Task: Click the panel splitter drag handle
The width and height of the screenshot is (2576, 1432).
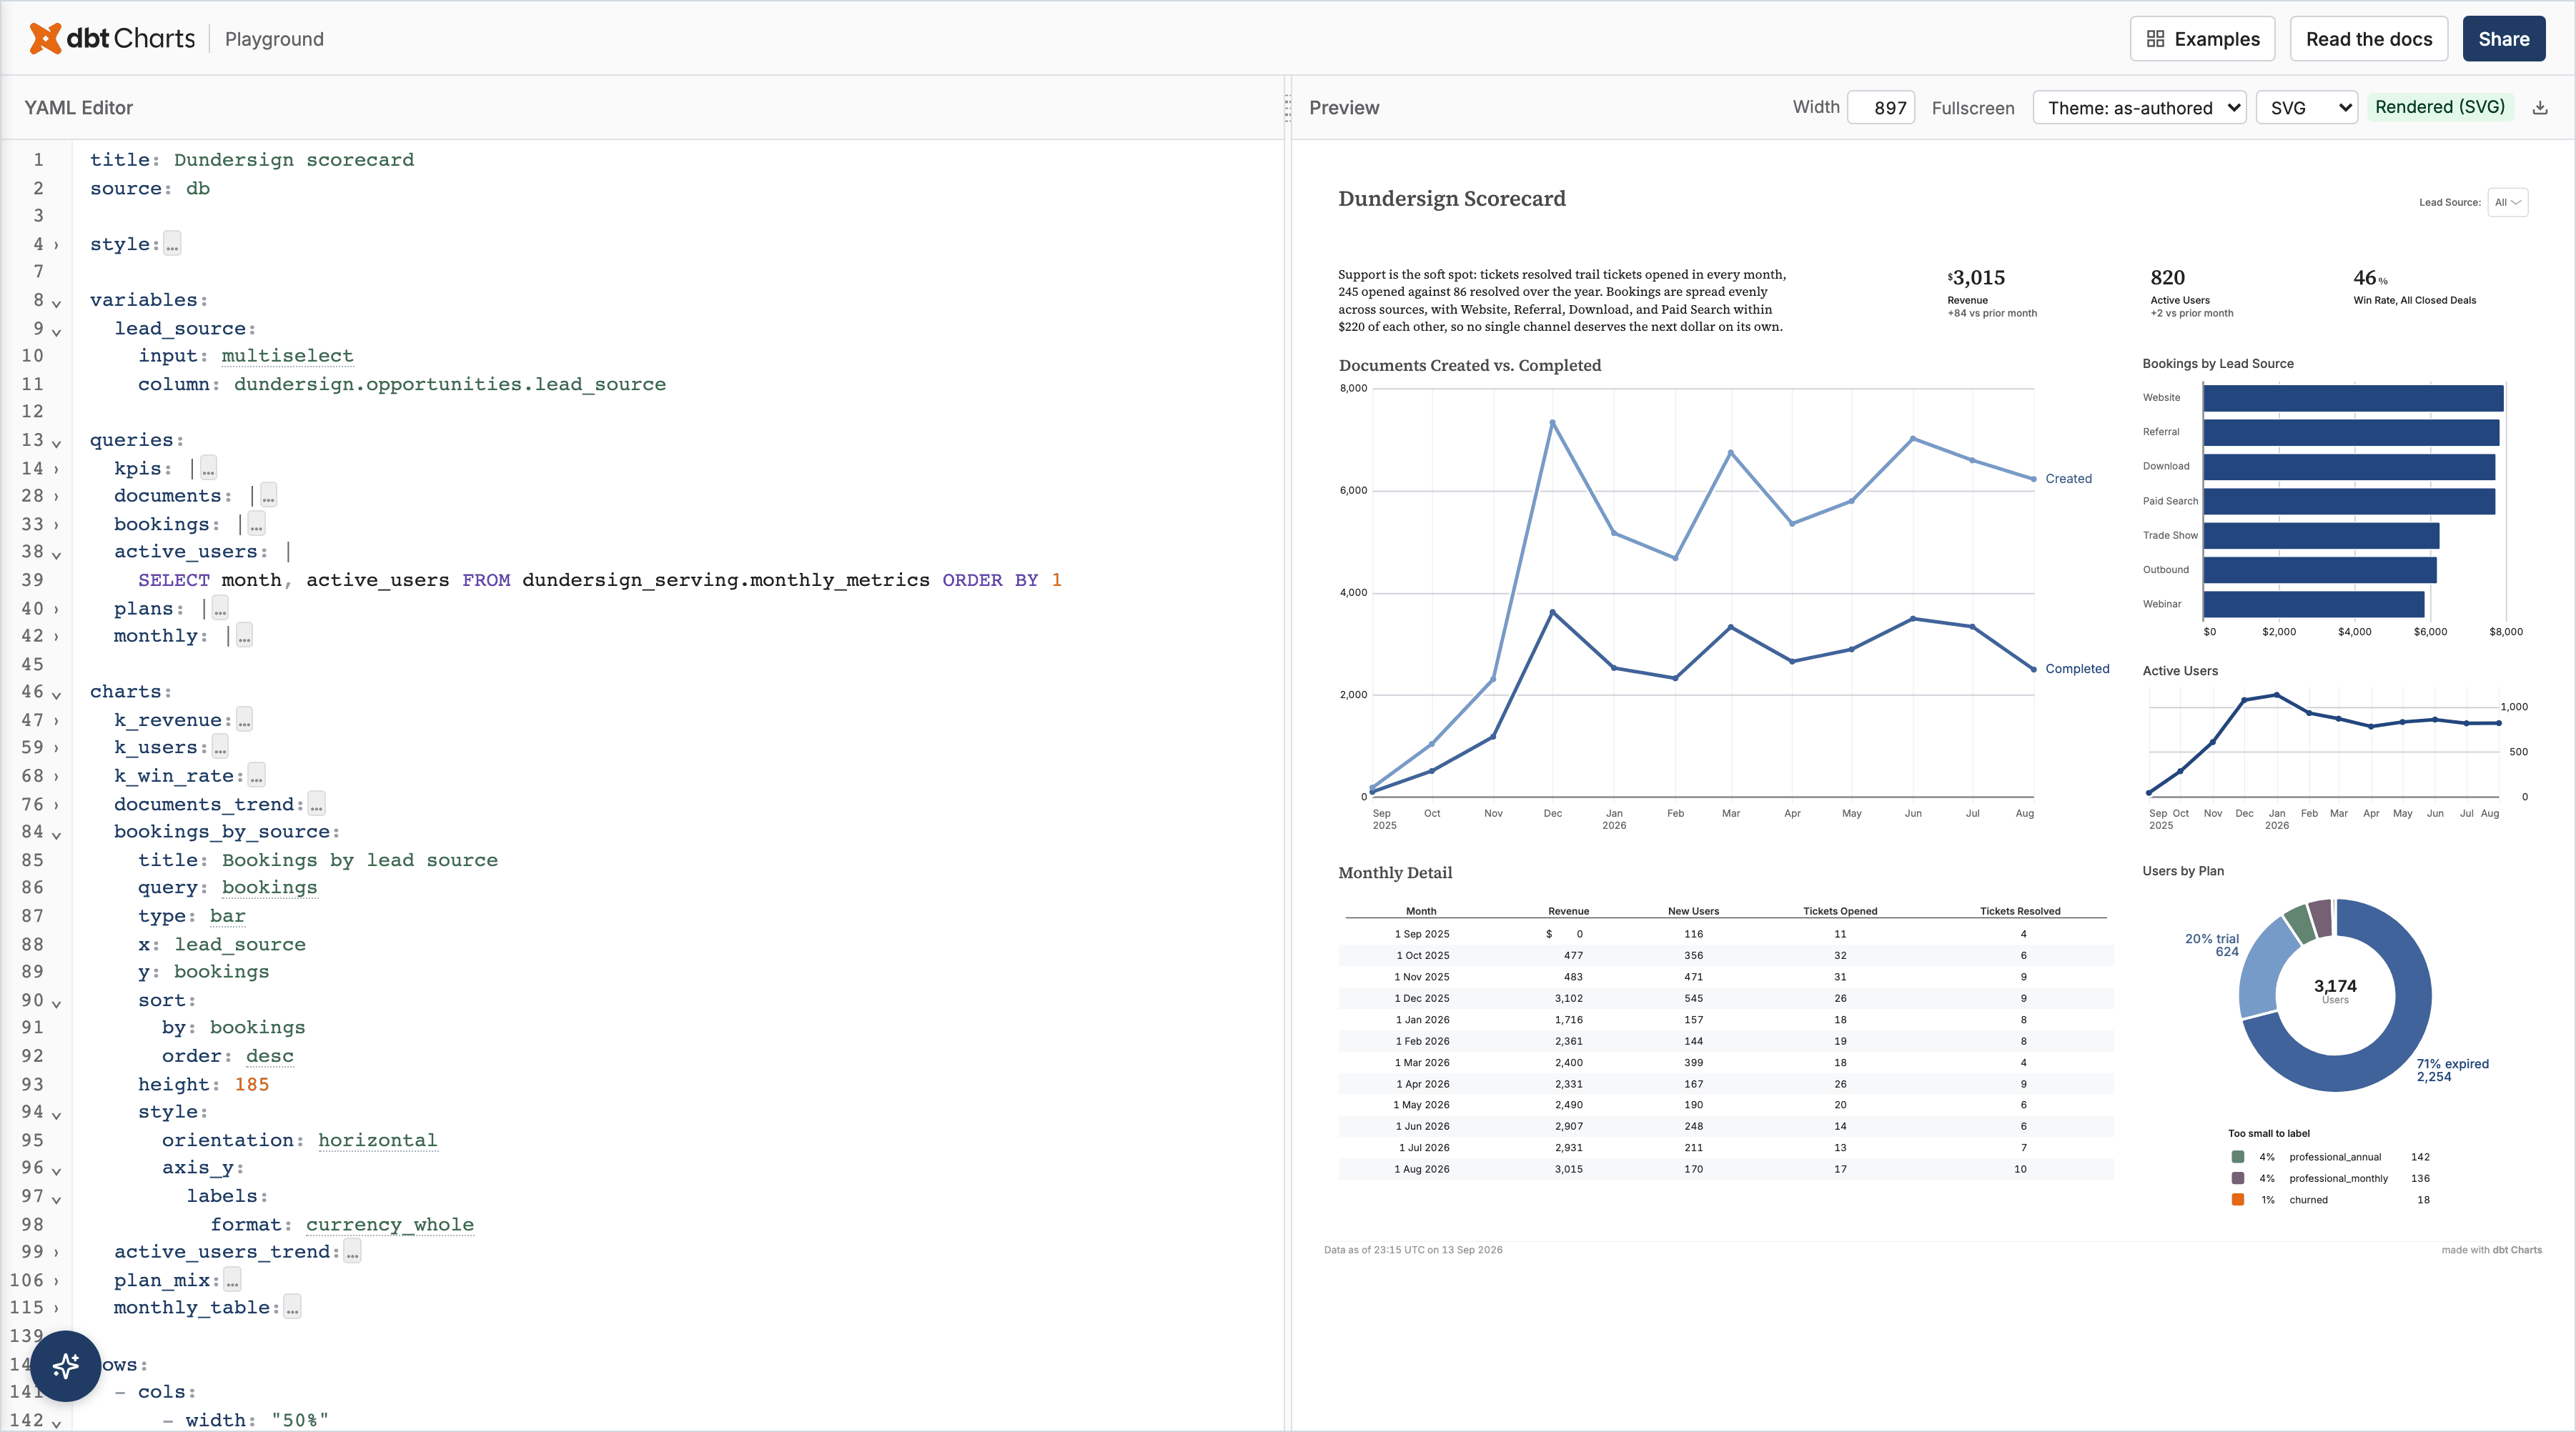Action: point(1287,108)
